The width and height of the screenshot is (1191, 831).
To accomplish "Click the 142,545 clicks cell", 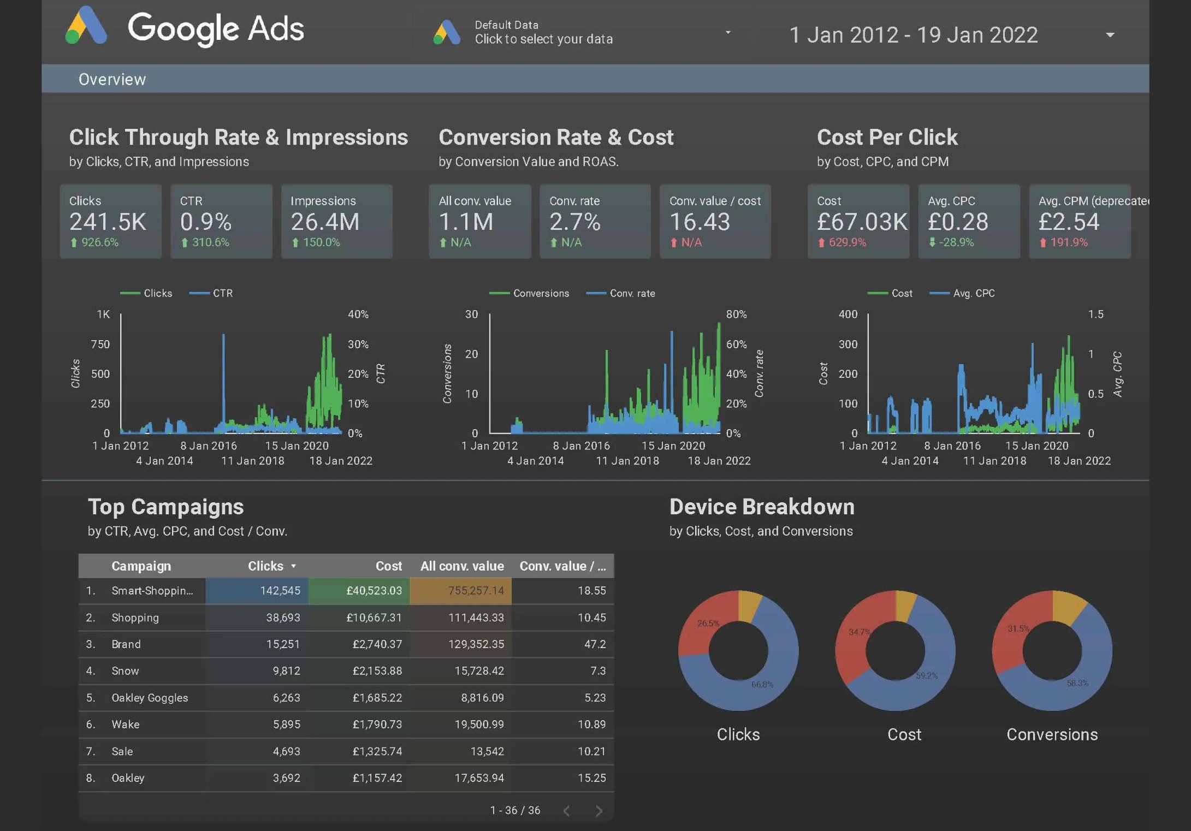I will [x=257, y=591].
